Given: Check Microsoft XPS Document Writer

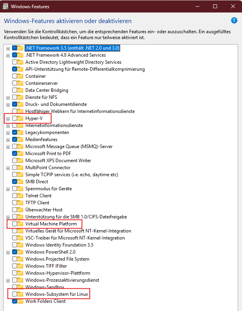Looking at the screenshot, I should pos(14,161).
